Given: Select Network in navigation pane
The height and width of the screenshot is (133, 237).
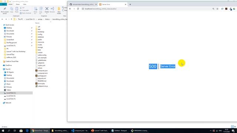Looking at the screenshot, I should click(8, 103).
